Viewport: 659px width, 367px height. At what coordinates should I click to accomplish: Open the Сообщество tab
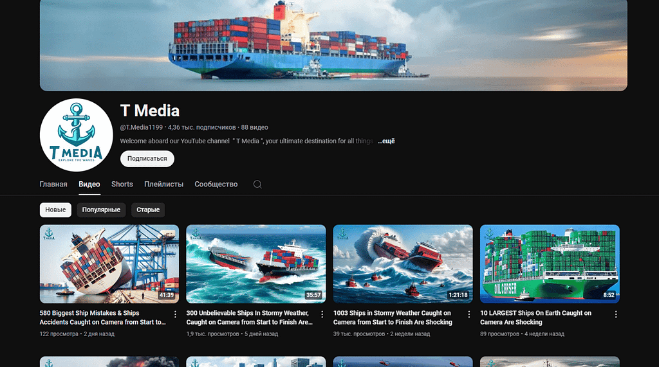(216, 184)
